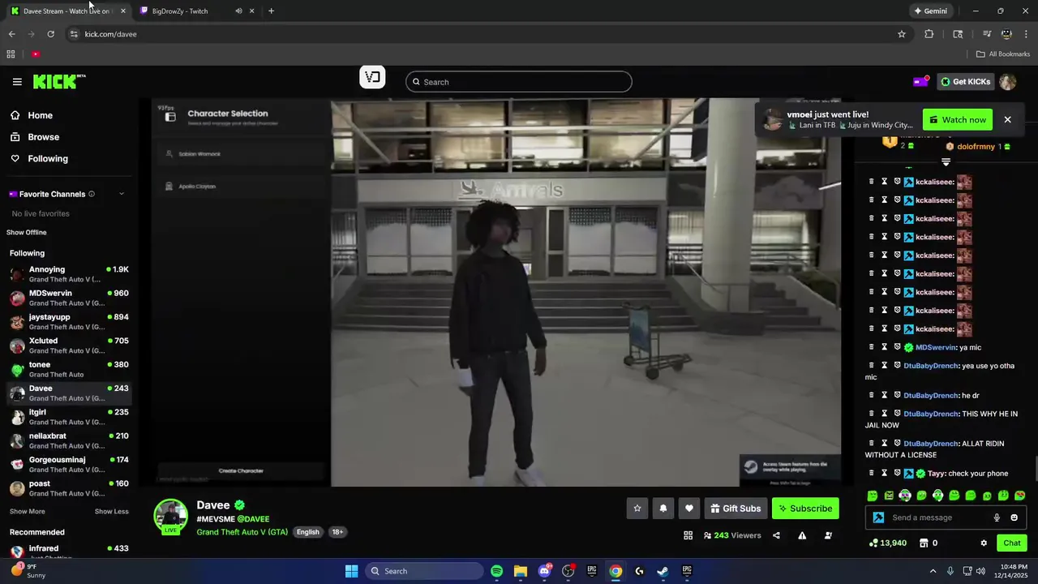Click Show More in Following list
This screenshot has height=584, width=1038.
pyautogui.click(x=28, y=512)
